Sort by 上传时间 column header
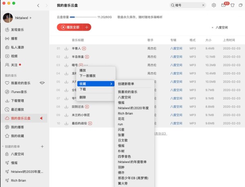The image size is (245, 187). [229, 40]
